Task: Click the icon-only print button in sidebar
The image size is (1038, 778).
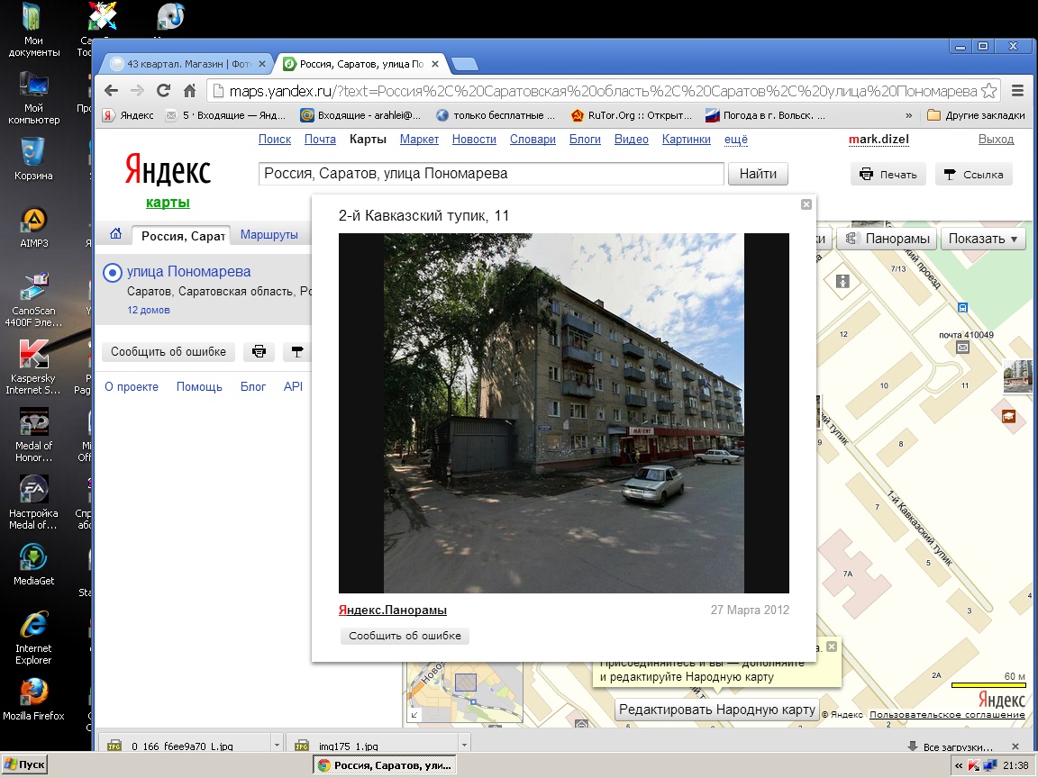Action: 259,351
